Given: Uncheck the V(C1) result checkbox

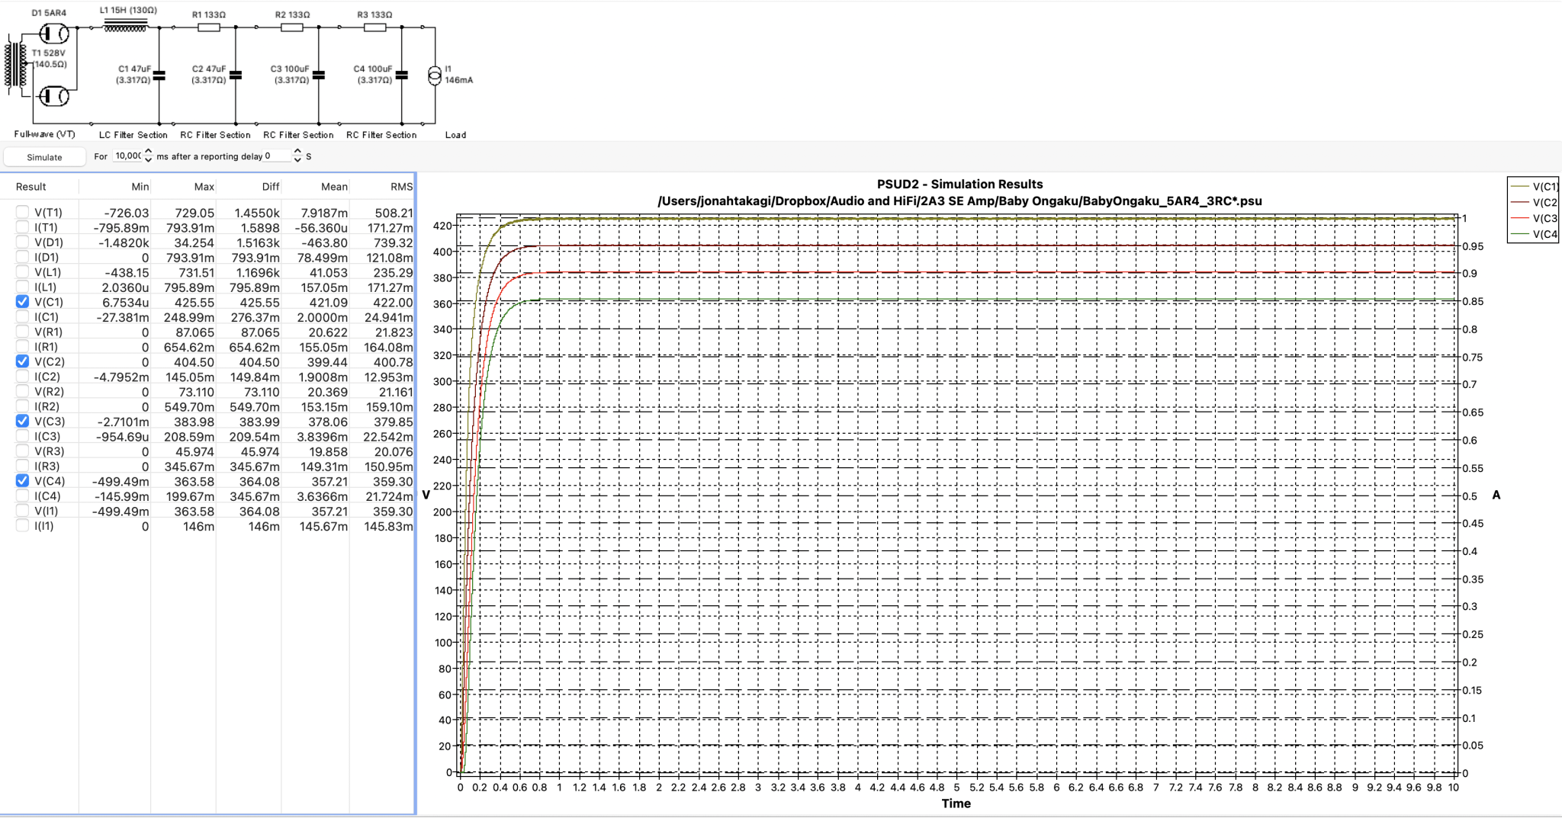Looking at the screenshot, I should 22,302.
